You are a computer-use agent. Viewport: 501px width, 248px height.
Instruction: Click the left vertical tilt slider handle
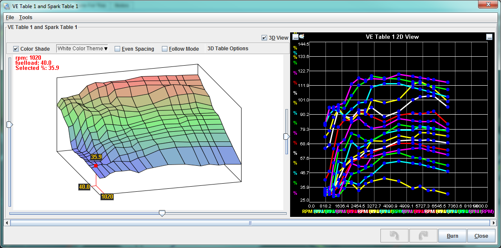click(x=9, y=124)
